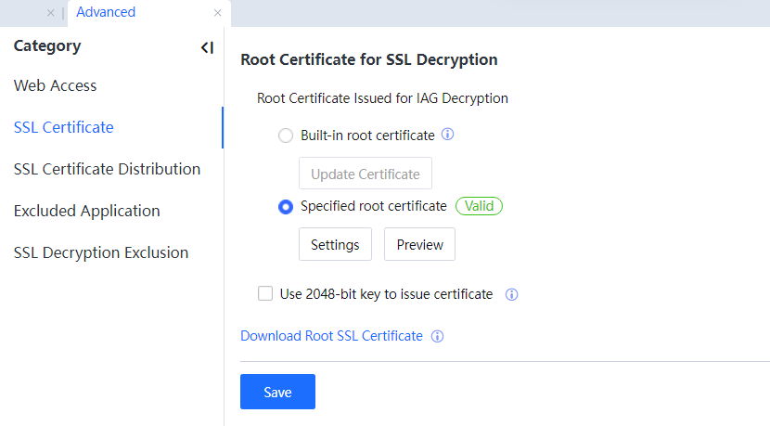Select SSL Certificate in the category list
Image resolution: width=770 pixels, height=426 pixels.
[64, 127]
